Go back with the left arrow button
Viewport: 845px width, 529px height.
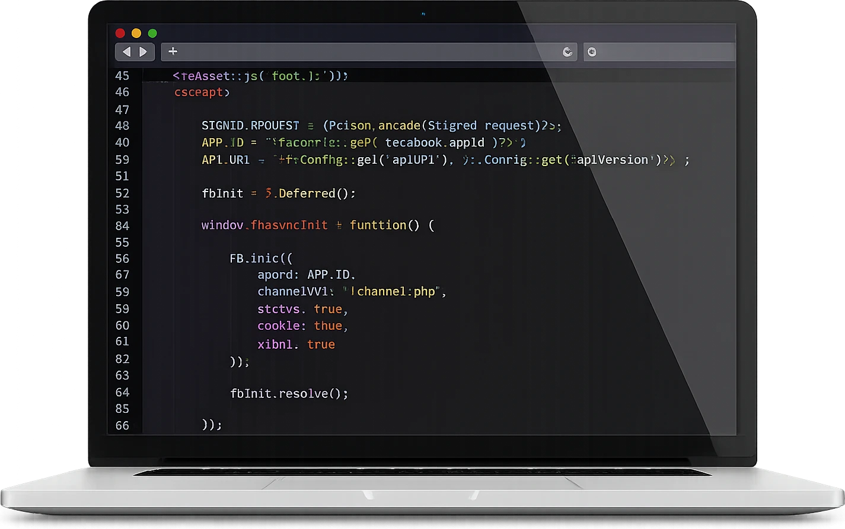coord(126,52)
